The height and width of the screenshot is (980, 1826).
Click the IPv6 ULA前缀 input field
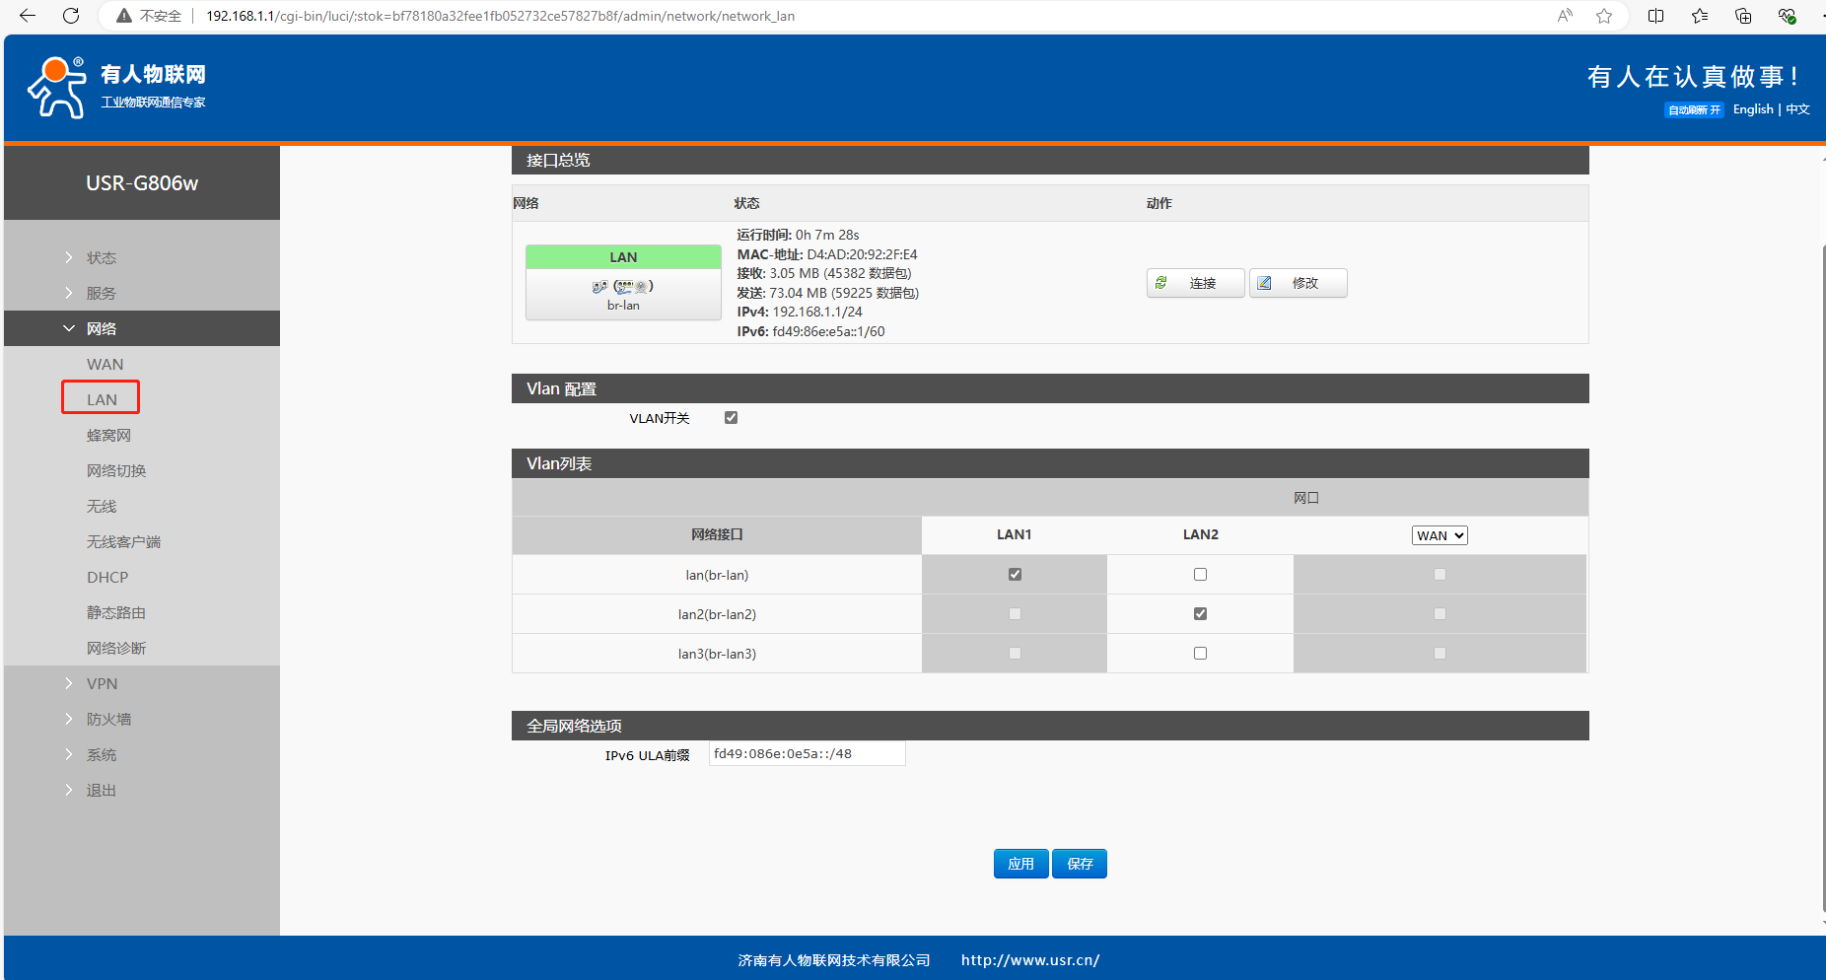[807, 754]
